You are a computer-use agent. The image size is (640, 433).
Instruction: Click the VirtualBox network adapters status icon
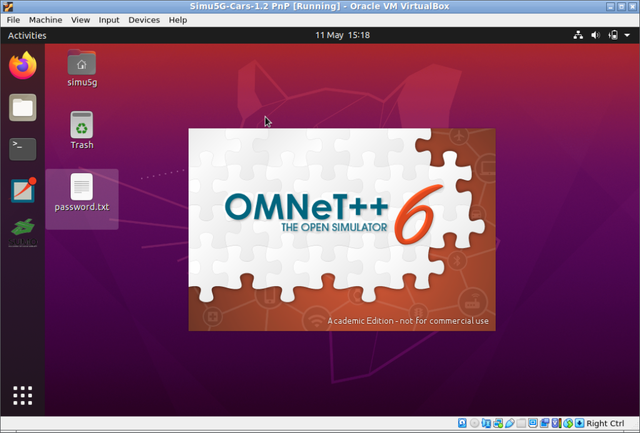point(498,423)
